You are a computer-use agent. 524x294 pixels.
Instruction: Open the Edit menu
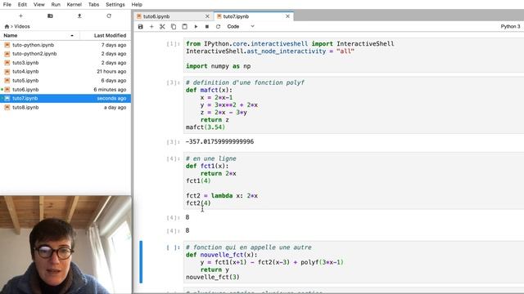[22, 4]
